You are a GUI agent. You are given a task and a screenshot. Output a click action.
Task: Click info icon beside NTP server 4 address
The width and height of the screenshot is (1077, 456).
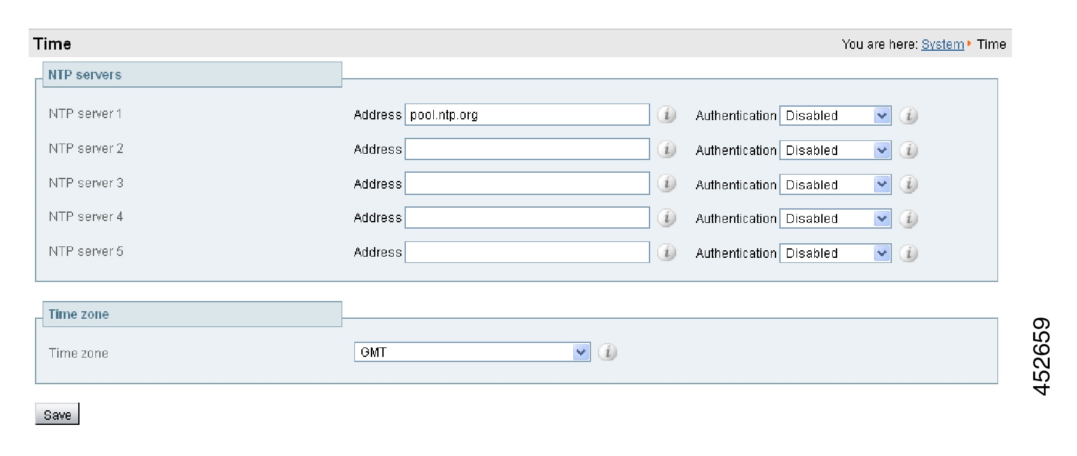[666, 218]
